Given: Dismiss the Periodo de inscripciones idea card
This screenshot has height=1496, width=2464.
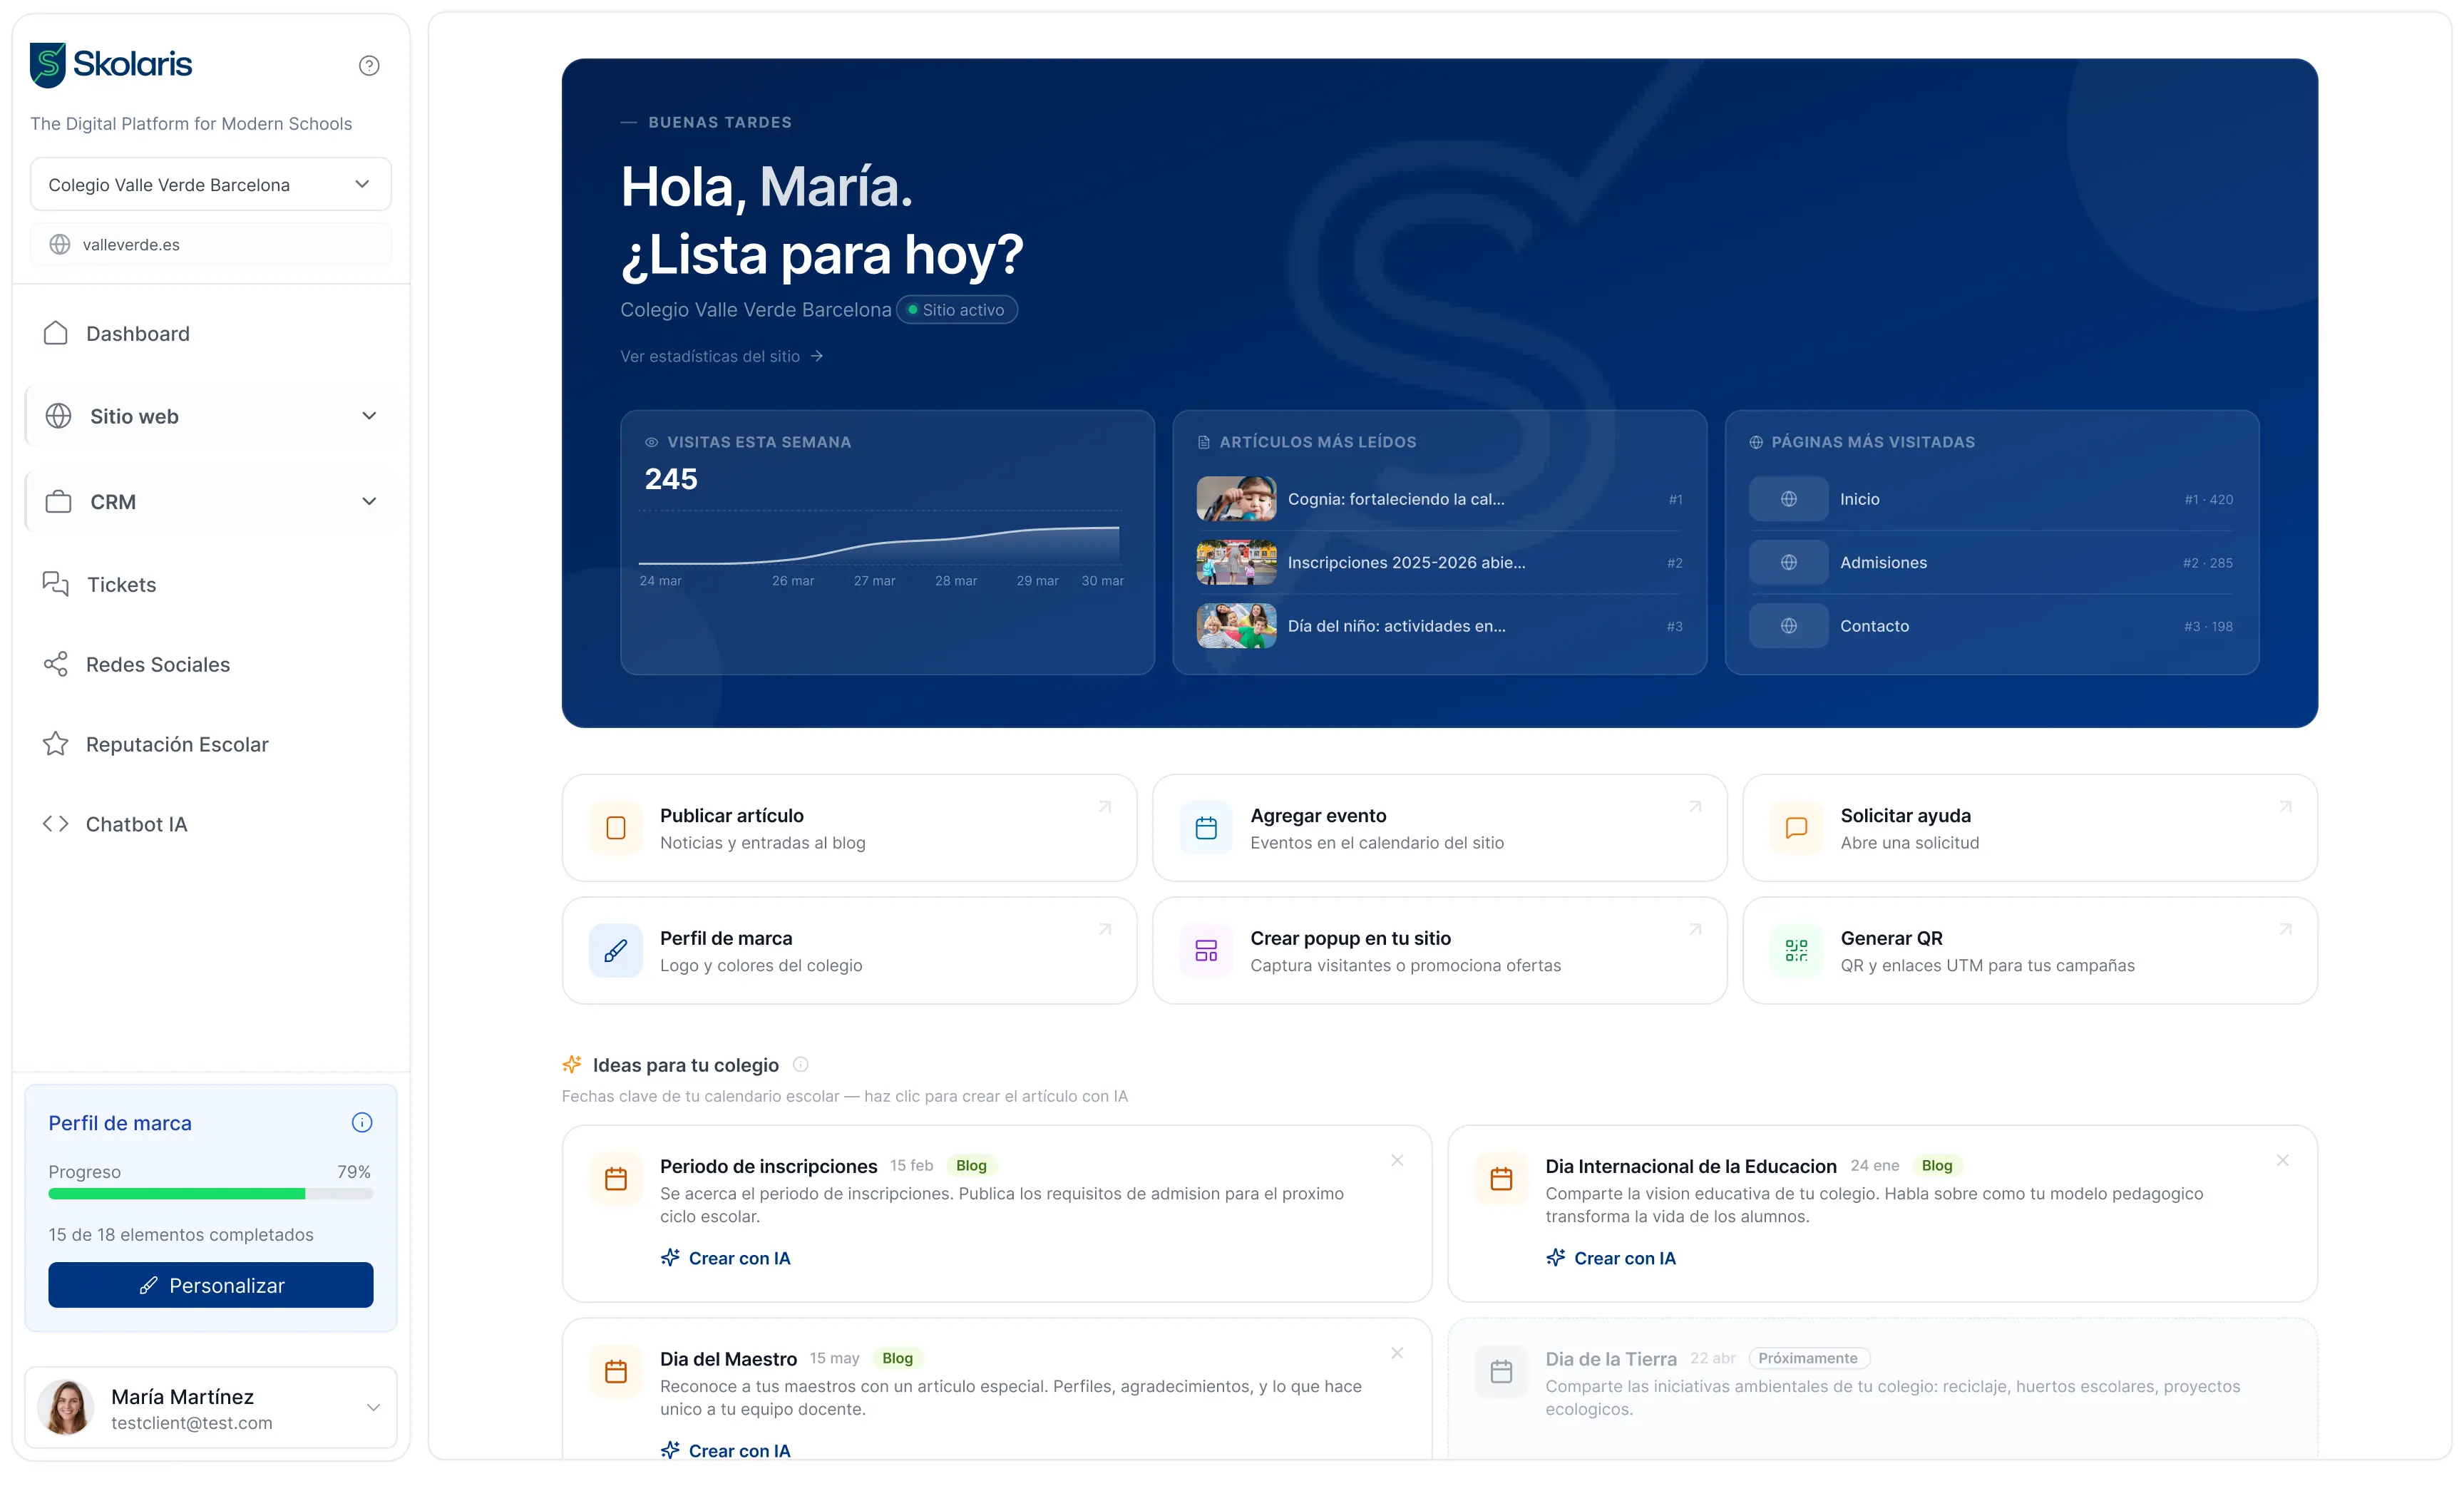Looking at the screenshot, I should tap(1397, 1160).
